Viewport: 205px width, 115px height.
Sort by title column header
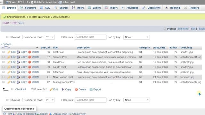(55, 48)
